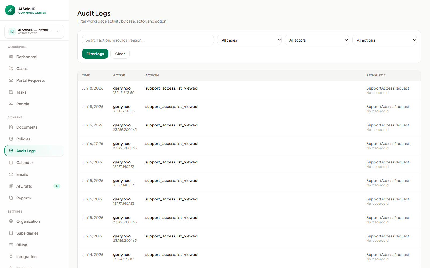Click SupportAccessRequest in the 18.142.243.50 row
Image resolution: width=430 pixels, height=268 pixels.
coord(388,88)
